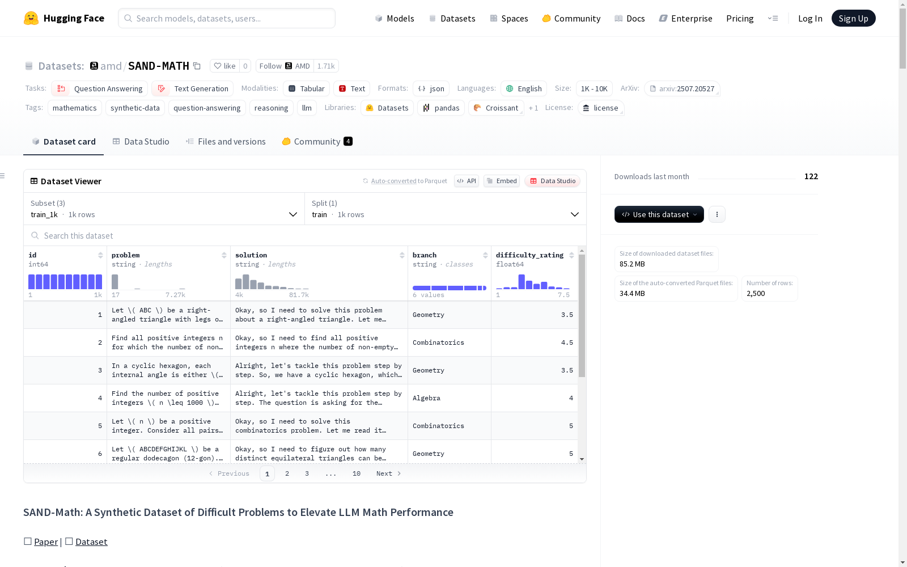907x567 pixels.
Task: Open the Community tab with 4 discussions
Action: pyautogui.click(x=317, y=142)
